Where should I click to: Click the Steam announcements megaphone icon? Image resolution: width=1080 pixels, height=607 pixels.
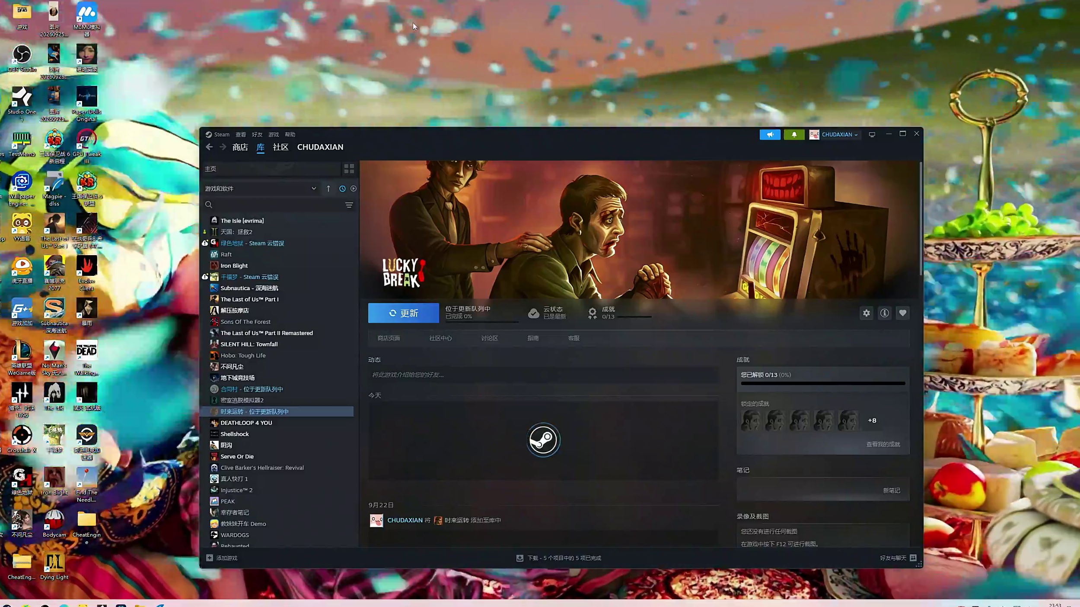(770, 135)
